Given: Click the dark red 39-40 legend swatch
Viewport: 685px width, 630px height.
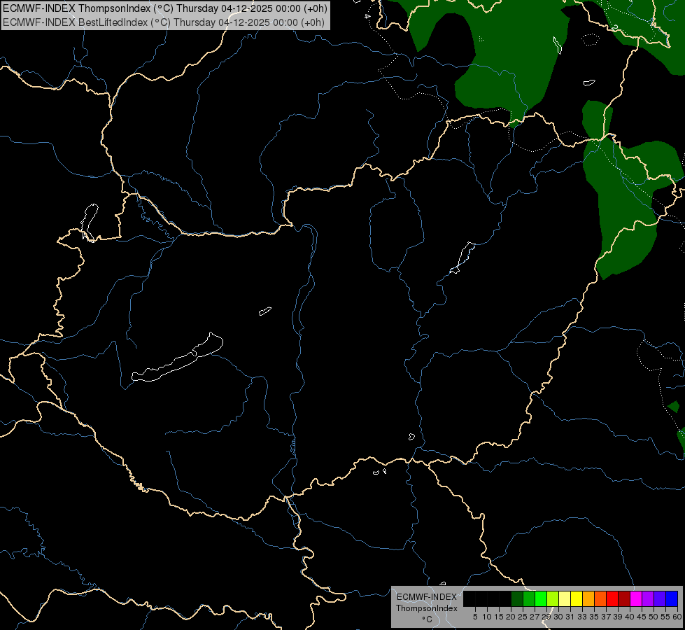Looking at the screenshot, I should [x=624, y=598].
